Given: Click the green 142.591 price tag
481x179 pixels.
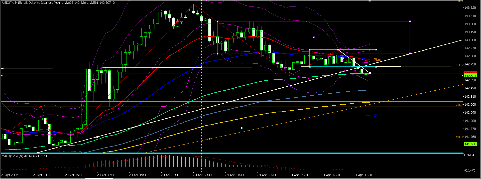Looking at the screenshot, I should (470, 76).
